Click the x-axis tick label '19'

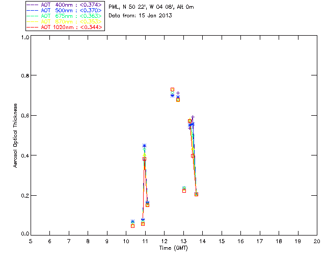(x=298, y=241)
